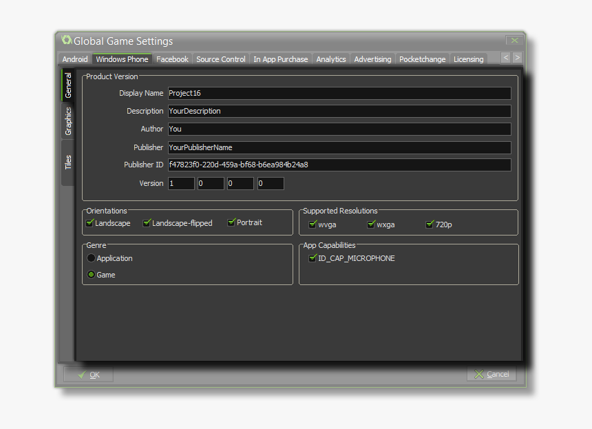Click the Publisher ID field

tap(339, 165)
